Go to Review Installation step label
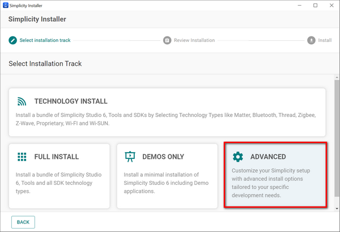340x232 pixels. point(194,40)
